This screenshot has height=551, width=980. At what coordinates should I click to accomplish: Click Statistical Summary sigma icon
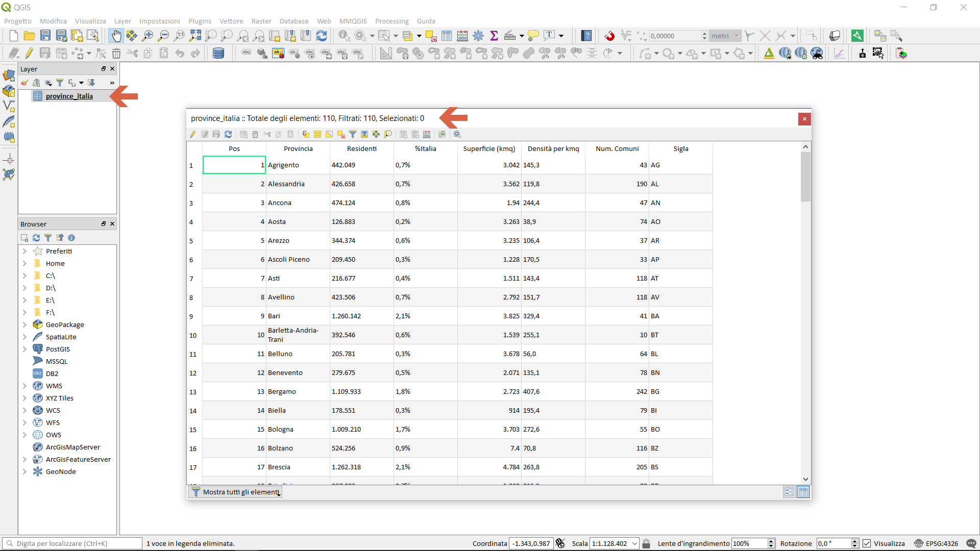click(x=494, y=36)
